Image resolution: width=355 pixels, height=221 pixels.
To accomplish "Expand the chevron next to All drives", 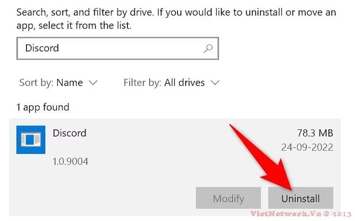I will [215, 83].
